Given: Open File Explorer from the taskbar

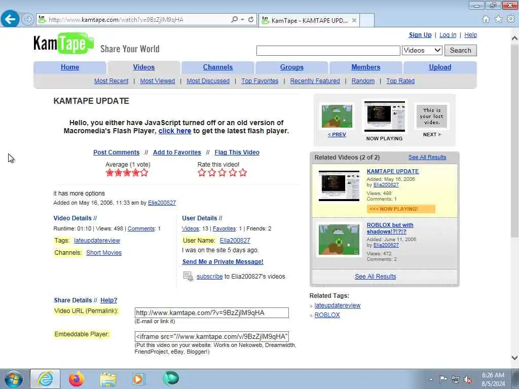Looking at the screenshot, I should point(108,379).
